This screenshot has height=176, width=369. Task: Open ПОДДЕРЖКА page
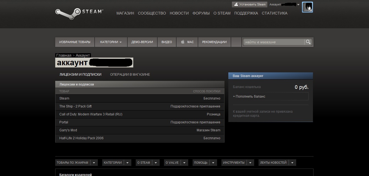[246, 13]
